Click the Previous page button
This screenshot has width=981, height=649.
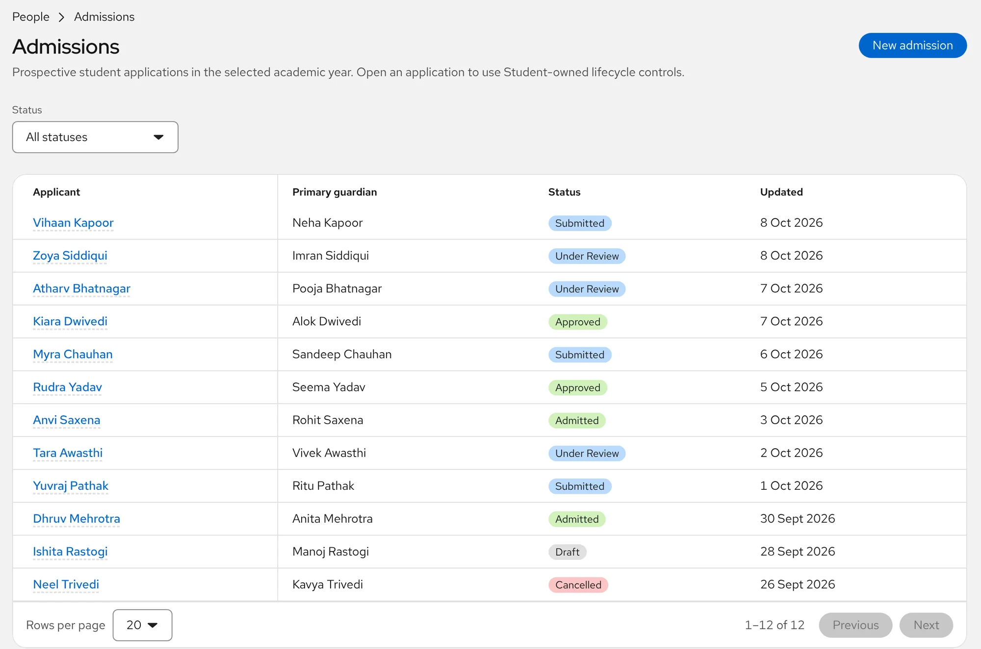pyautogui.click(x=855, y=625)
